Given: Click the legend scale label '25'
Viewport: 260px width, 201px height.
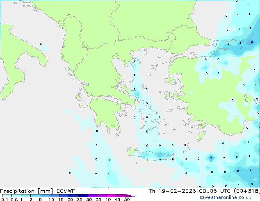Looking at the screenshot, I should [80, 199].
